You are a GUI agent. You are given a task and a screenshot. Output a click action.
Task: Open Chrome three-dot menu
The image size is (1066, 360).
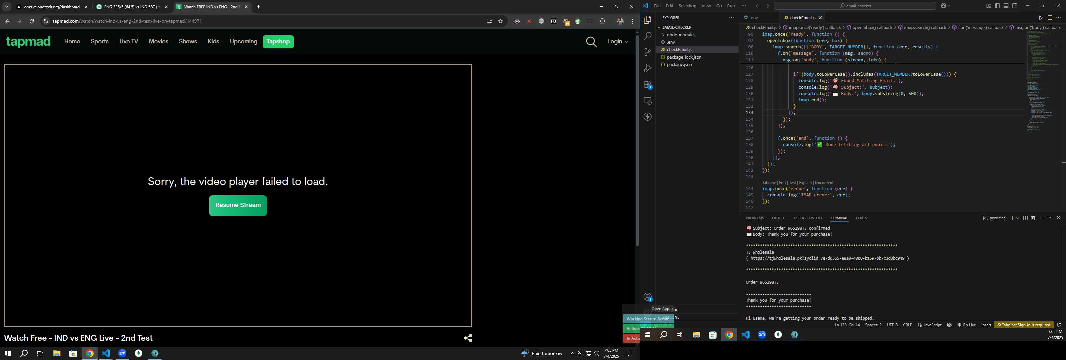(x=632, y=21)
